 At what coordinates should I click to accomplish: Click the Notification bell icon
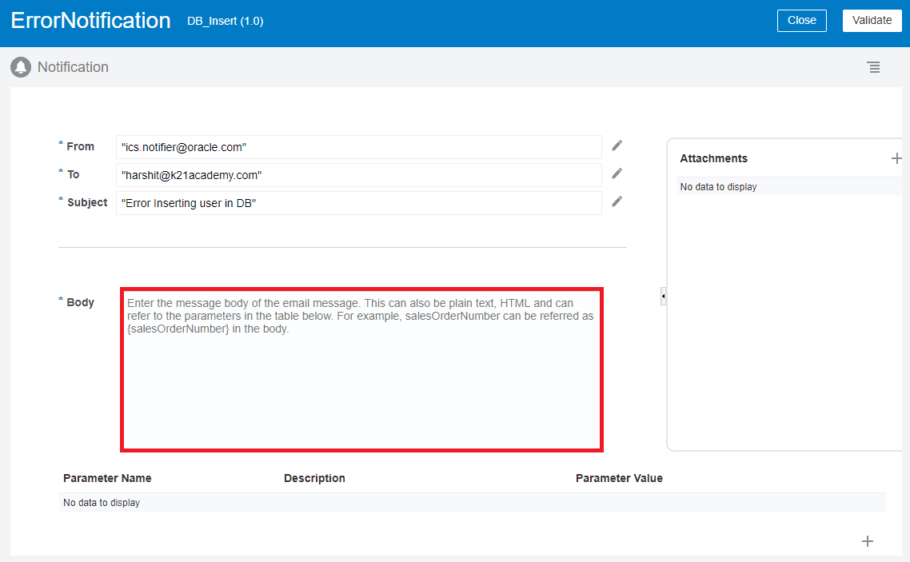pos(20,67)
